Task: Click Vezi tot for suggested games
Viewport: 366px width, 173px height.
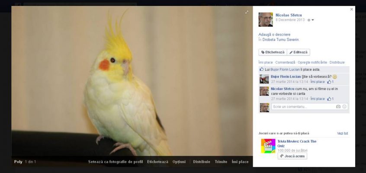Action: click(x=343, y=134)
